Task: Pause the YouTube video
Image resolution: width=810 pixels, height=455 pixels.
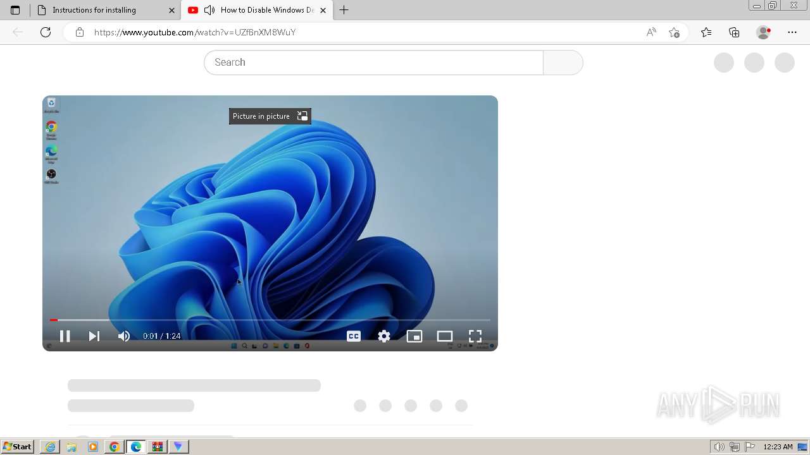Action: click(x=65, y=336)
